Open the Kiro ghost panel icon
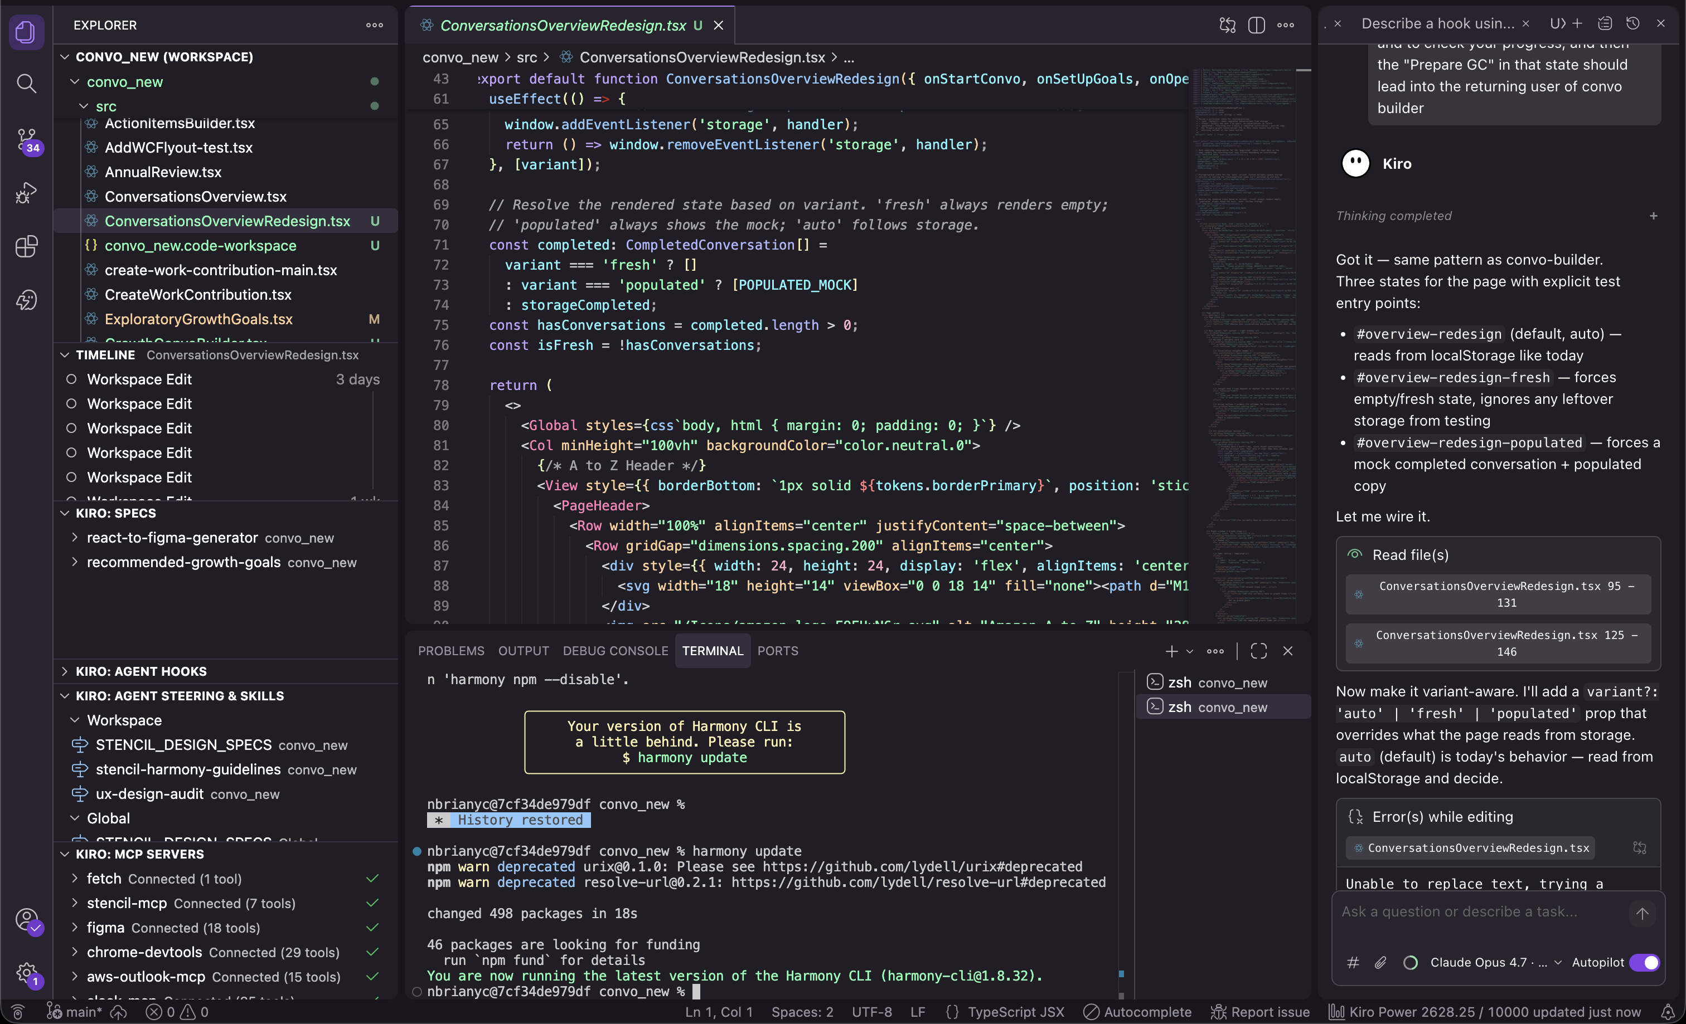Image resolution: width=1686 pixels, height=1024 pixels. [26, 299]
